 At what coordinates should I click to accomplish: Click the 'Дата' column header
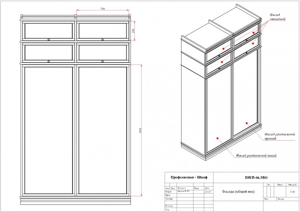[207, 188]
